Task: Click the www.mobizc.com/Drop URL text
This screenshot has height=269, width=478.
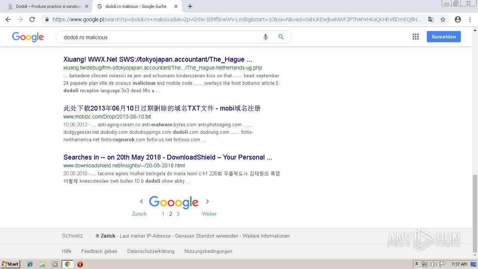Action: 107,117
